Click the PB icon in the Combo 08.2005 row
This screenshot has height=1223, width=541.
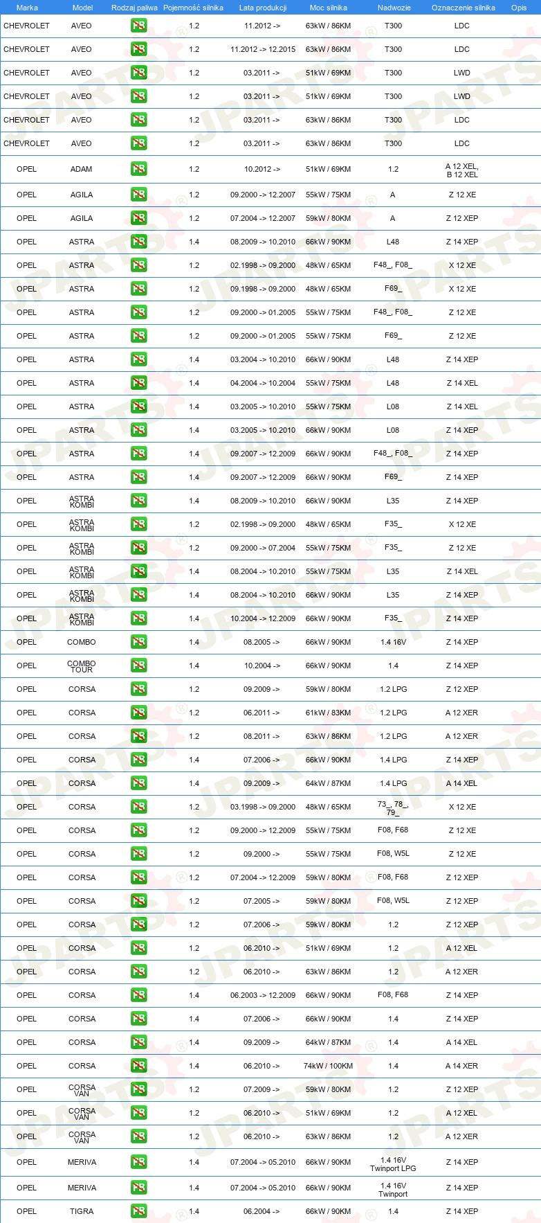(x=139, y=642)
